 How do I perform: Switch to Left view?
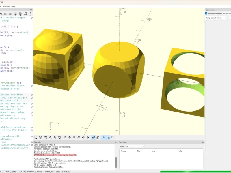79,137
